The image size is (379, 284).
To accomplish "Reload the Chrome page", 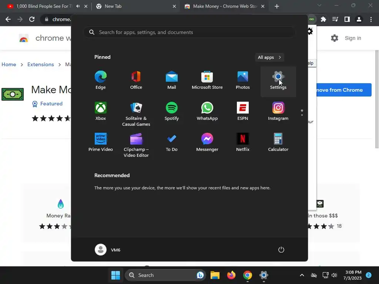I will click(32, 19).
